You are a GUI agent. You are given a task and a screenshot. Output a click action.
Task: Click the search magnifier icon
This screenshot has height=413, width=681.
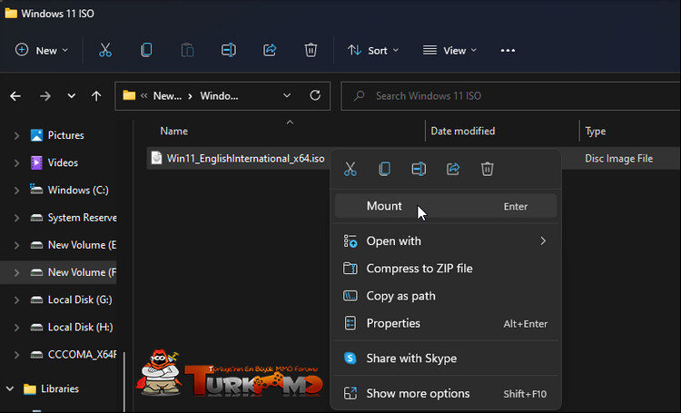360,96
